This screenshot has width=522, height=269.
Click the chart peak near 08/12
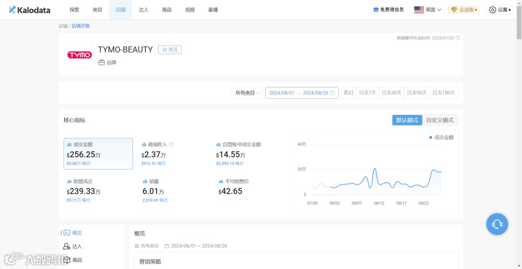tap(375, 169)
